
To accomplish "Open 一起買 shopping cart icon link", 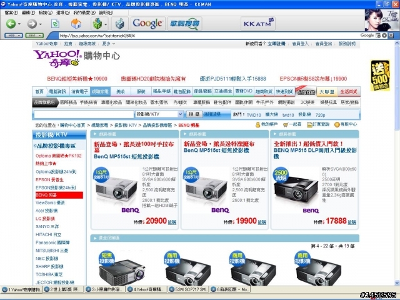I will coord(292,124).
